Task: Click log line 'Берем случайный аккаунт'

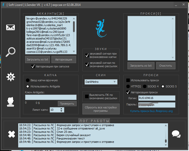Action: click(55, 135)
